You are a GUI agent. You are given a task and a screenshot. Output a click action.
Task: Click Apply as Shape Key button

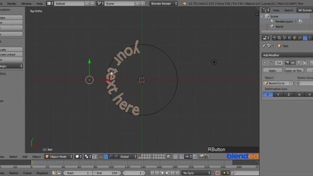pos(294,70)
